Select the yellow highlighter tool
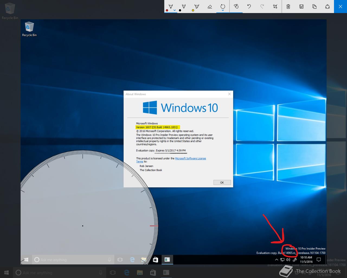 (x=197, y=6)
